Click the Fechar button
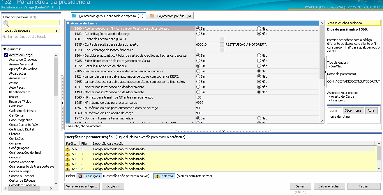Screen dimensions: 383x195 [363, 186]
